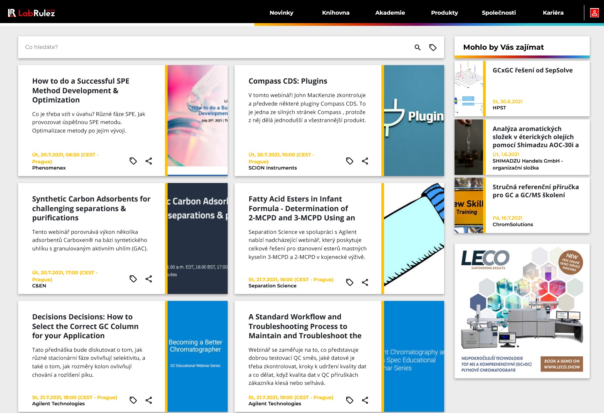Click the essential oil dropper thumbnail
The image size is (604, 413).
point(469,147)
